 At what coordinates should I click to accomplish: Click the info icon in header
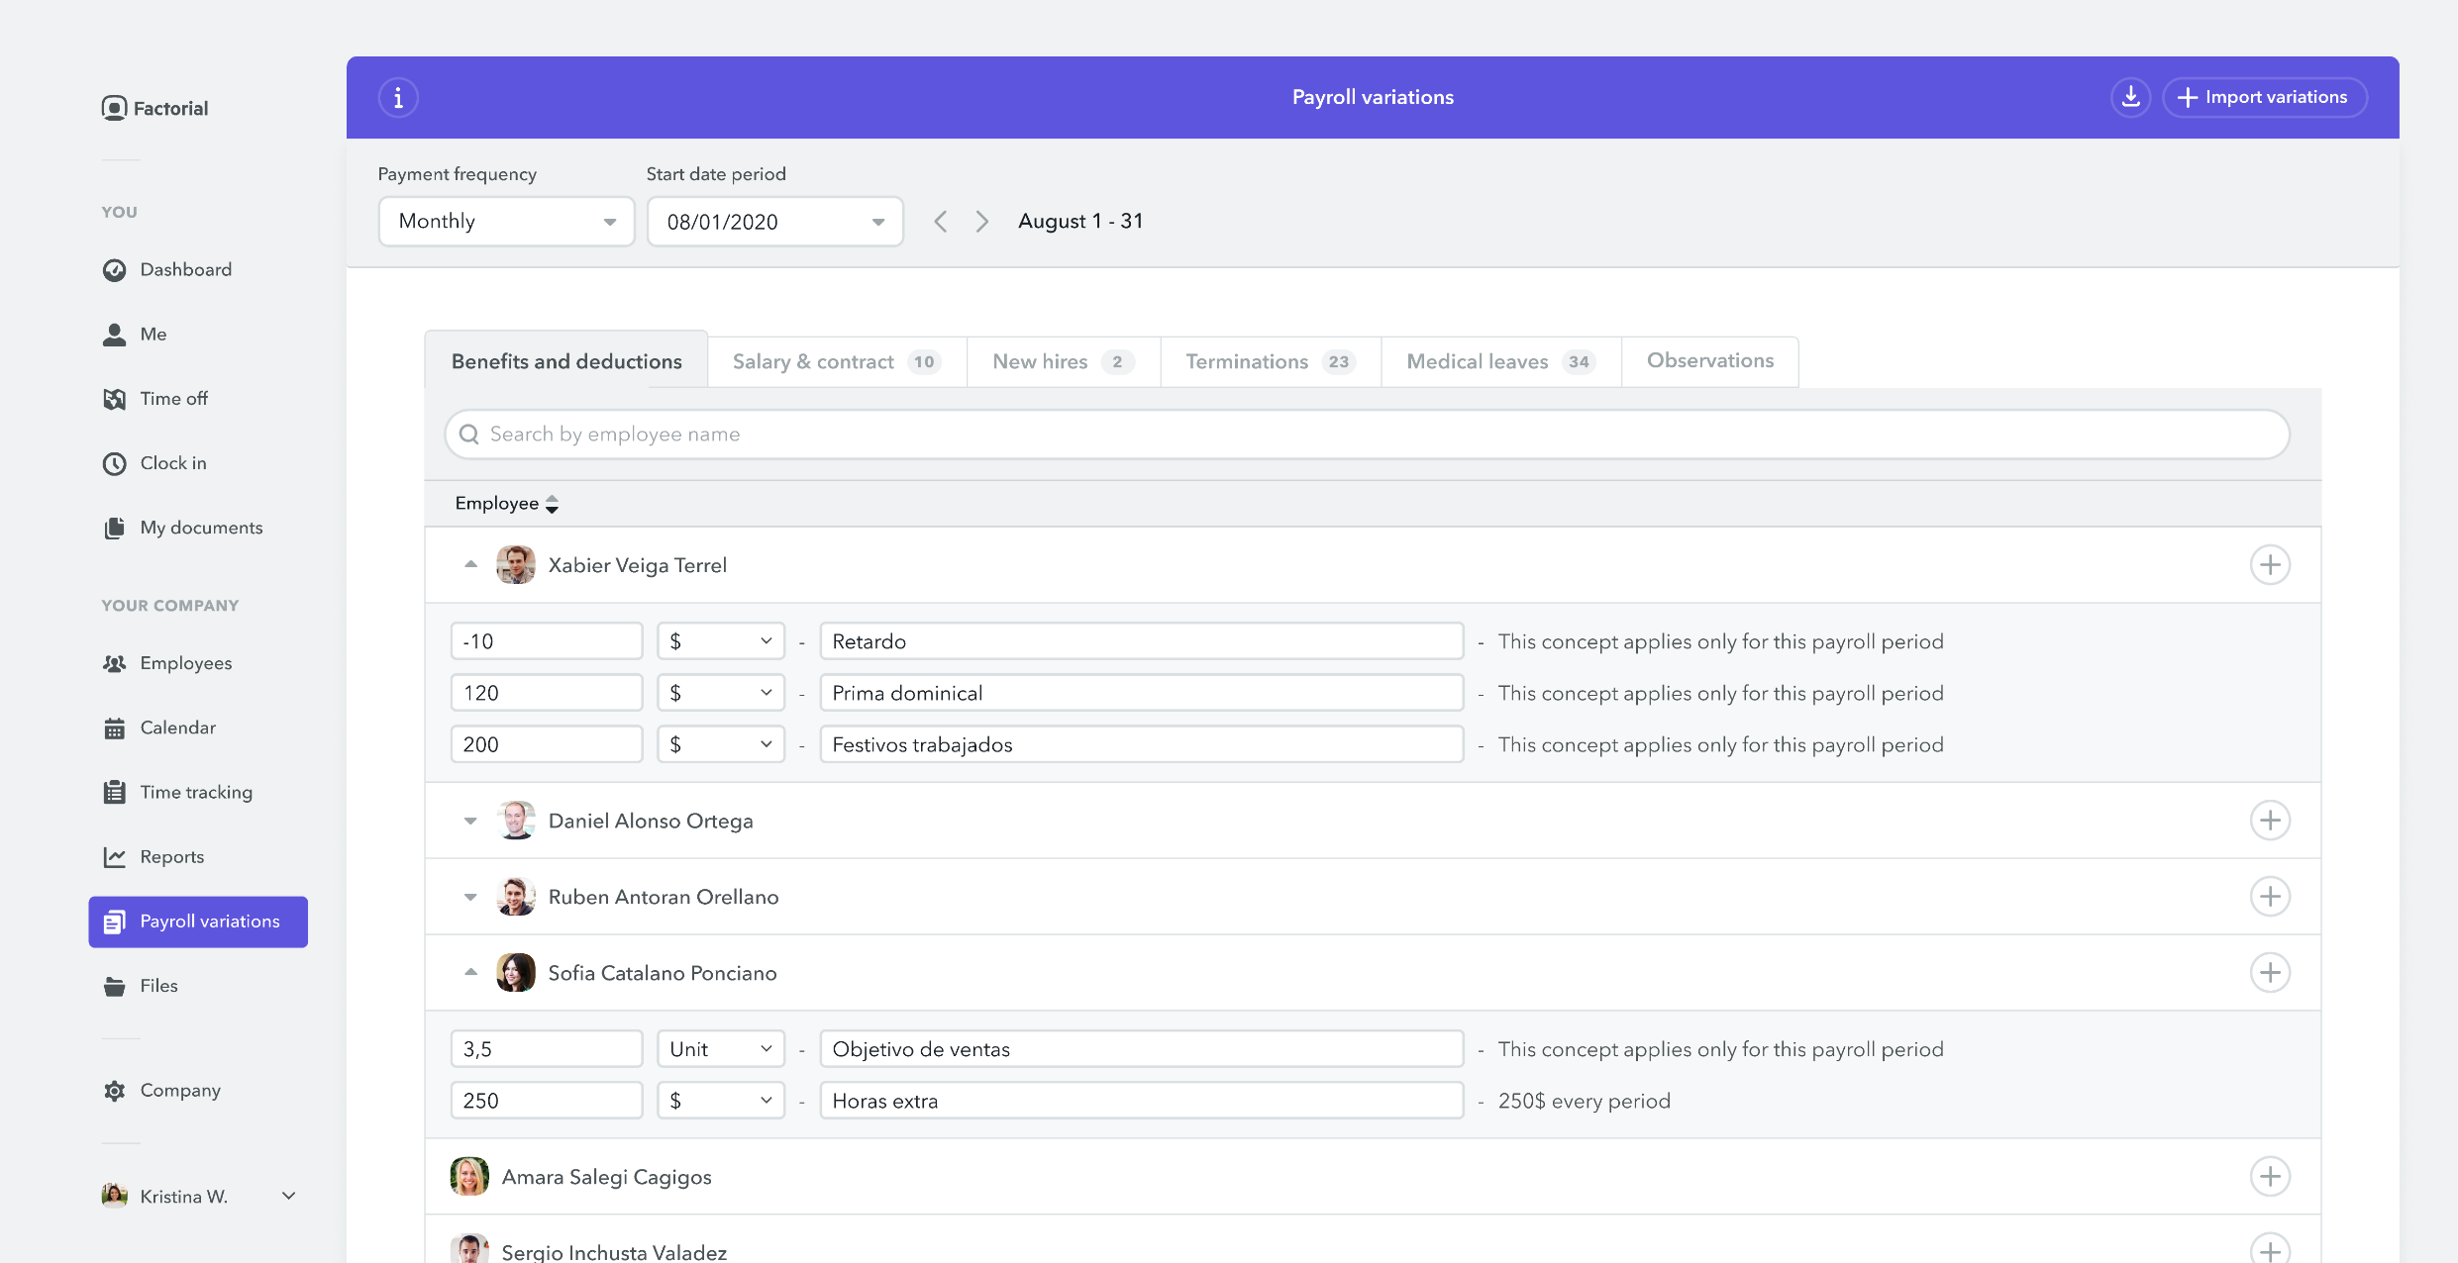(398, 97)
